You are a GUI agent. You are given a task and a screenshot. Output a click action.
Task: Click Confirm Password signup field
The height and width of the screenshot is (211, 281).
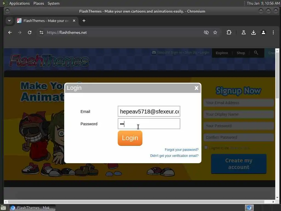[x=238, y=137]
